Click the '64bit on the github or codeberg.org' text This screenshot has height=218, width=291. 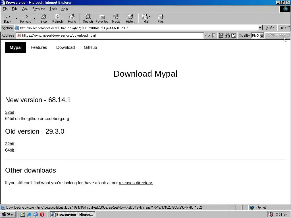click(x=37, y=119)
